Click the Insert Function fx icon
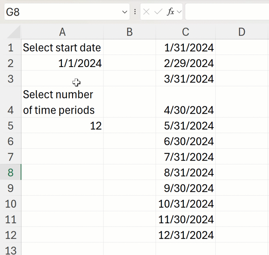Viewport: 269px width, 255px height. (x=171, y=12)
